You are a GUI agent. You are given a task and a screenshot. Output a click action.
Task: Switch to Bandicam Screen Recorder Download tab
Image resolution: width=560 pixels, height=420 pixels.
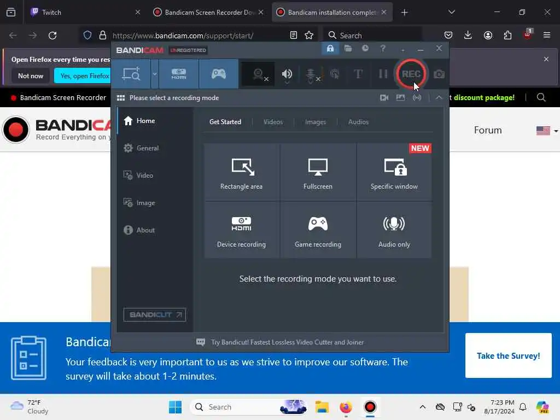(208, 12)
